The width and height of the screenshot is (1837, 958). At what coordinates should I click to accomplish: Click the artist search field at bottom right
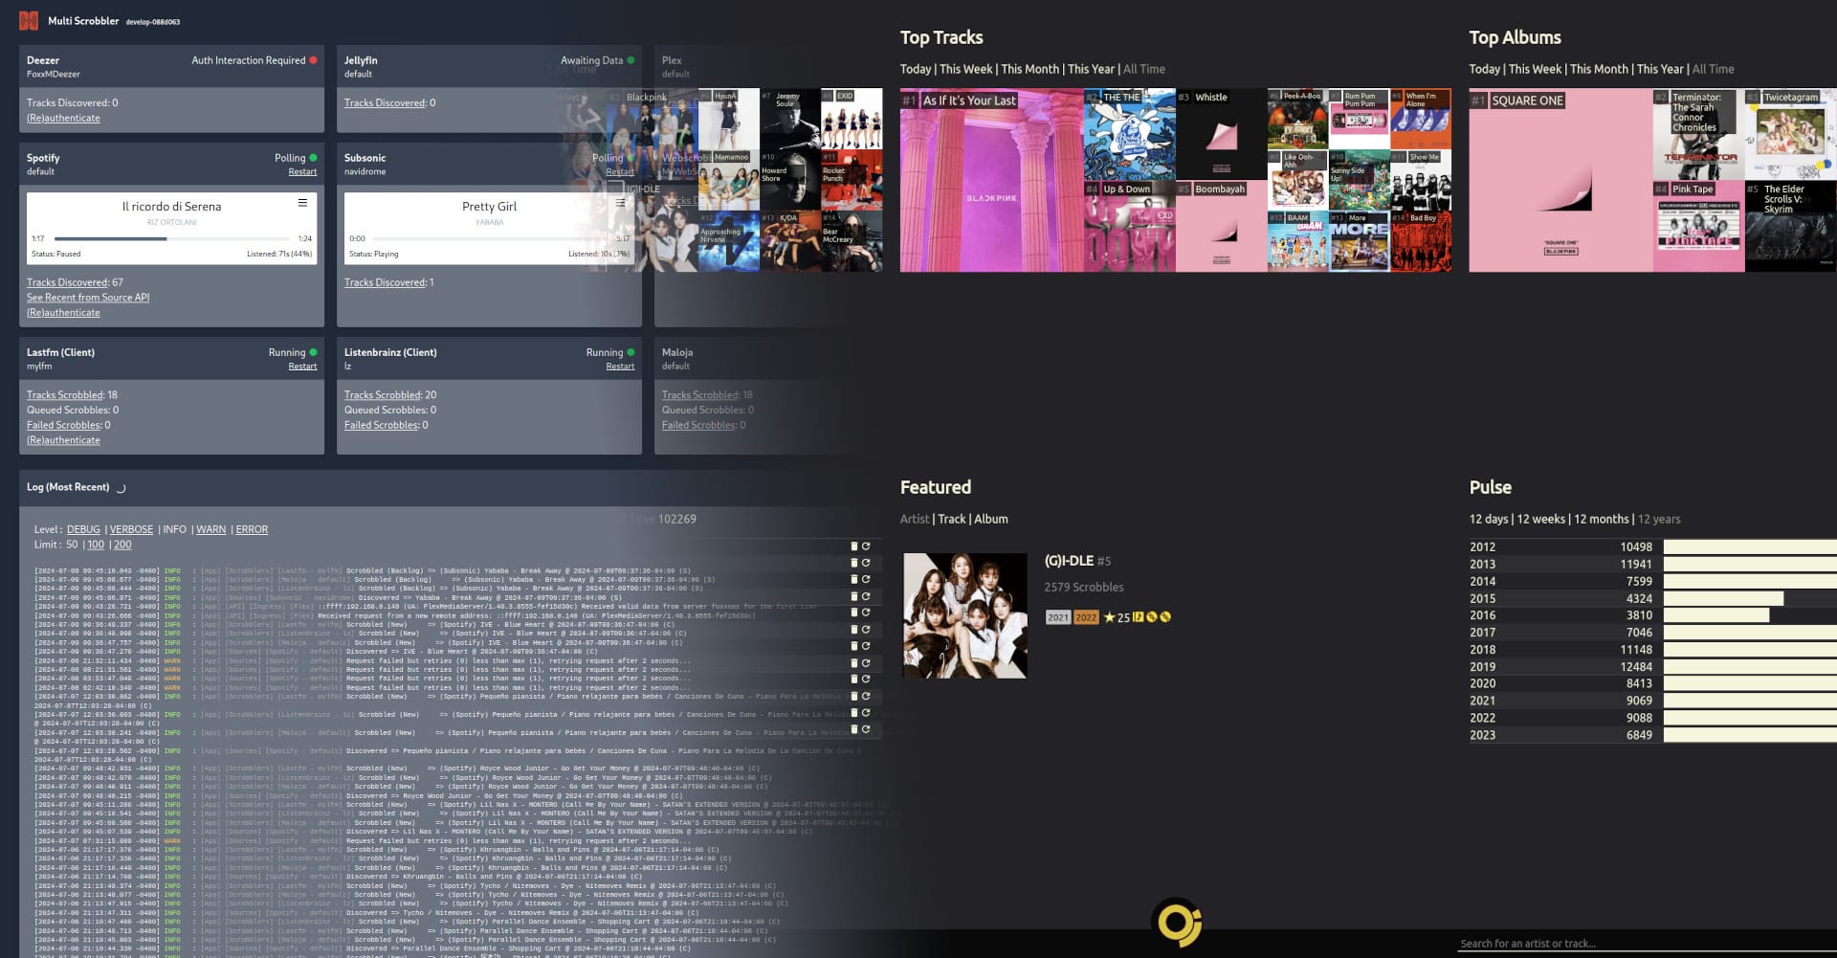pyautogui.click(x=1579, y=943)
